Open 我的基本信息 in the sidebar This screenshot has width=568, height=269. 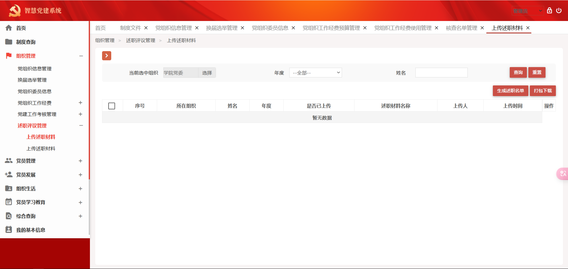31,230
